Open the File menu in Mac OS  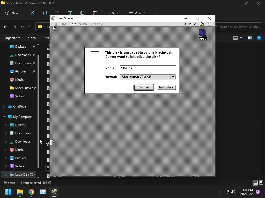63,24
